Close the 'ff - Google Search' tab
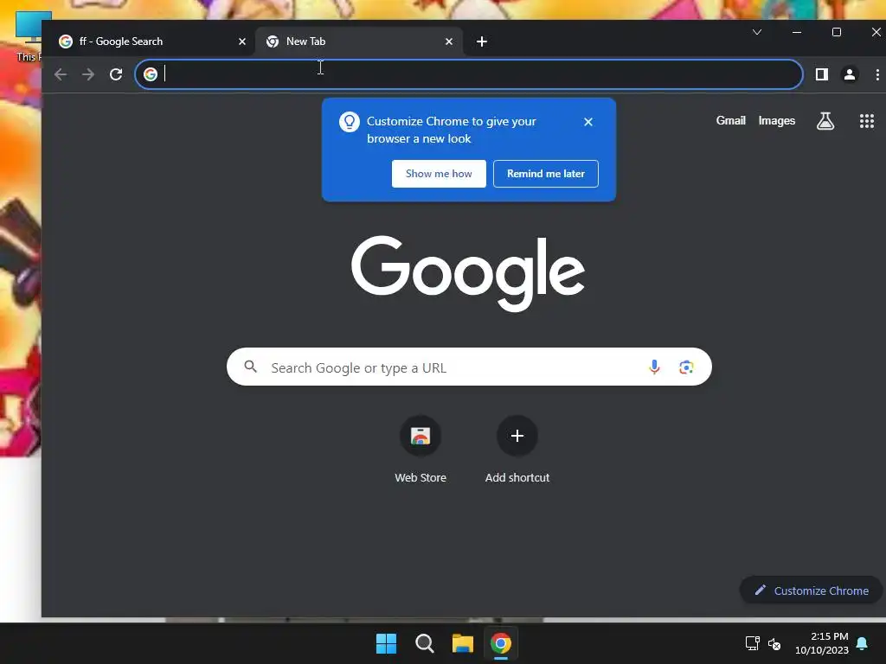Viewport: 886px width, 664px height. (x=242, y=41)
